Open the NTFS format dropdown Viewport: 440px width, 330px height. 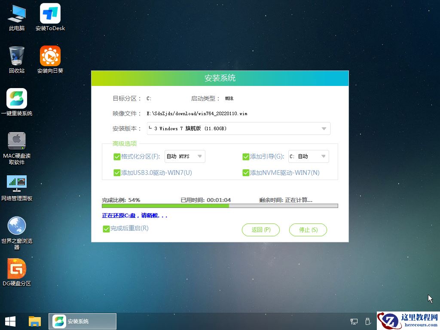pos(199,156)
